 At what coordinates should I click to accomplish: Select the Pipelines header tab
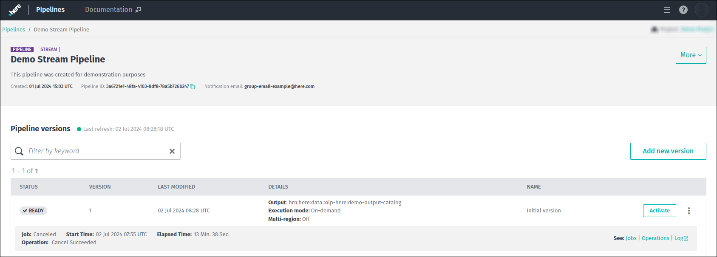pos(51,10)
